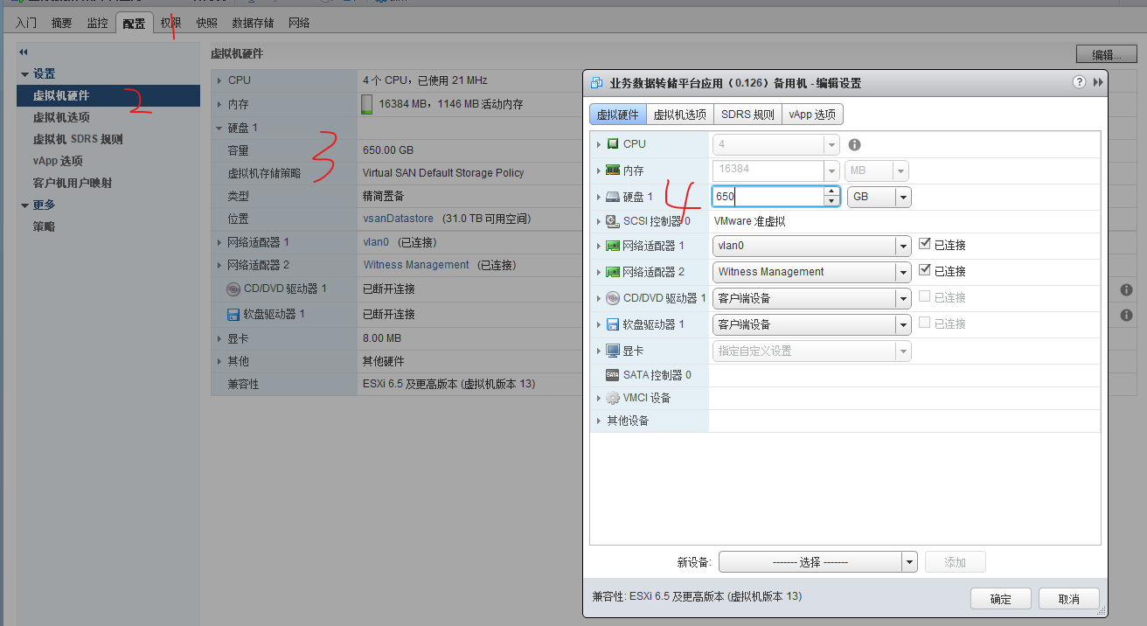Decrease disk size with stepper down arrow
The width and height of the screenshot is (1147, 626).
831,202
